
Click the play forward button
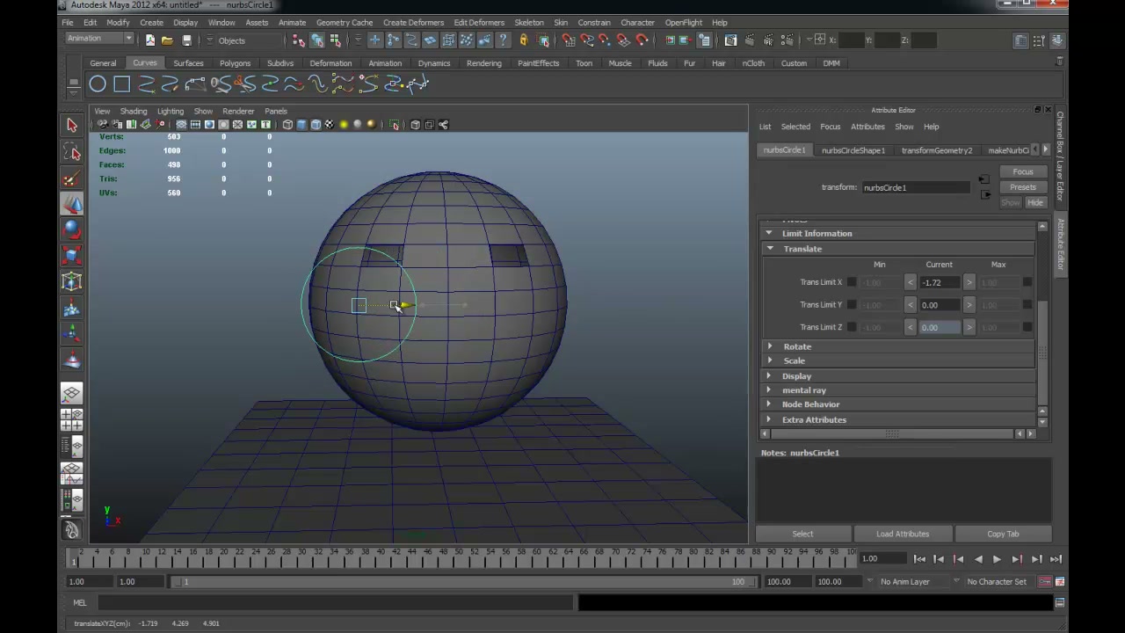(x=997, y=559)
